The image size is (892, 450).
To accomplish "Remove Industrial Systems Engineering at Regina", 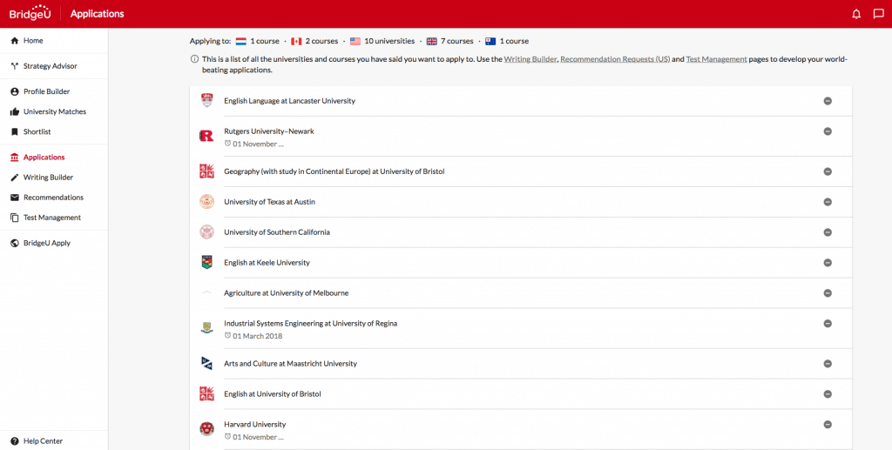I will tap(828, 323).
